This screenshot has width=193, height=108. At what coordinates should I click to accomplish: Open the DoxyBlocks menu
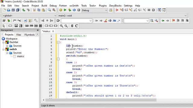coord(115,6)
